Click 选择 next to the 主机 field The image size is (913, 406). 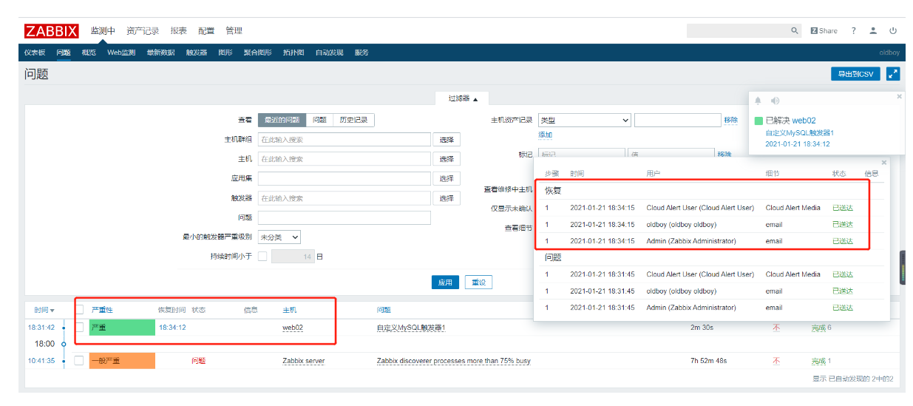pyautogui.click(x=447, y=159)
